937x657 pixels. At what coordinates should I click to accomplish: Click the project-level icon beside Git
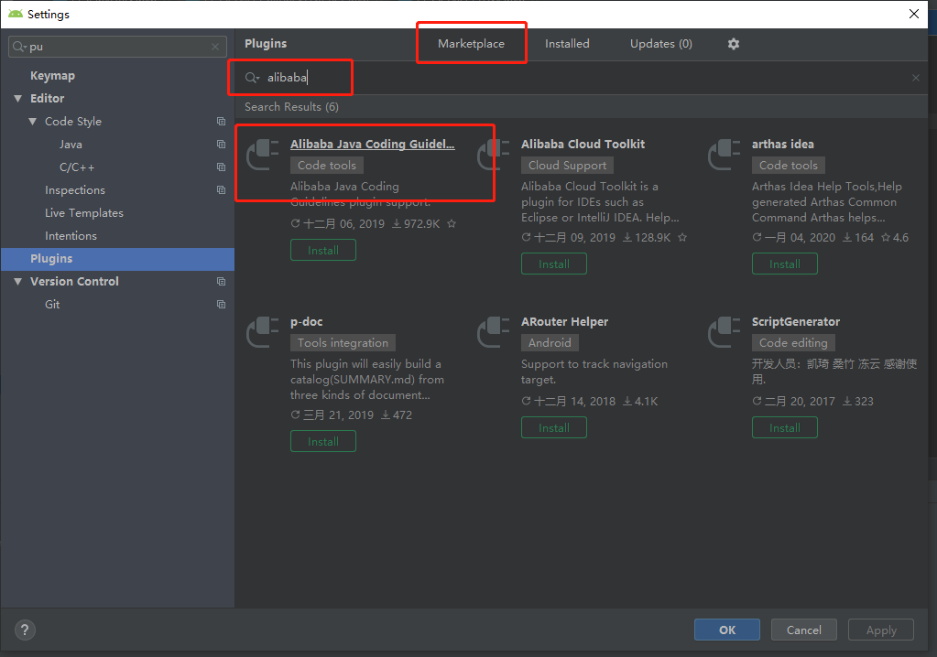(221, 305)
